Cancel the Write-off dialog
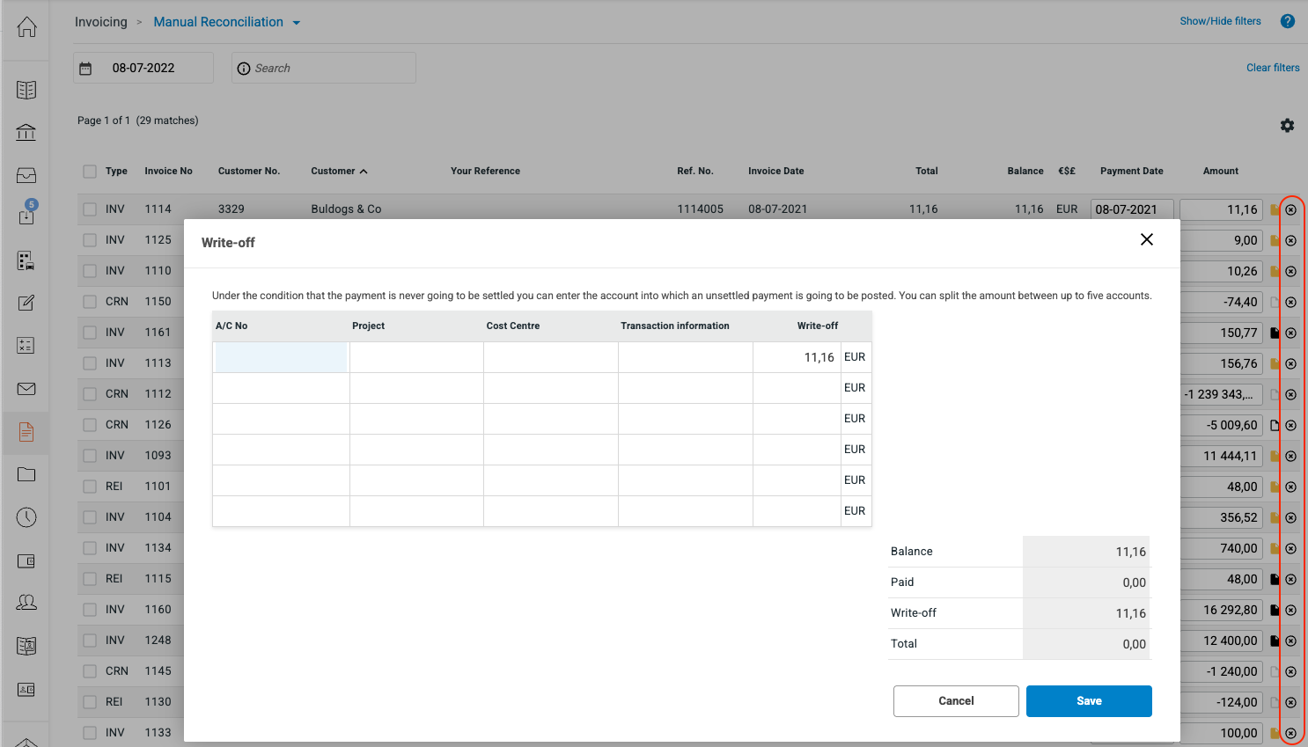The height and width of the screenshot is (747, 1308). click(956, 701)
